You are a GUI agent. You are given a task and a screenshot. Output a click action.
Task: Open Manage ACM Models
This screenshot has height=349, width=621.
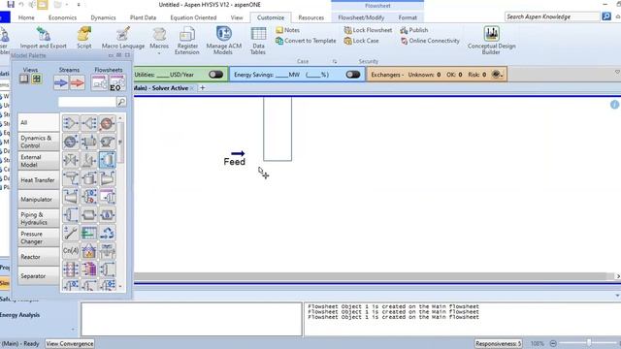click(224, 41)
